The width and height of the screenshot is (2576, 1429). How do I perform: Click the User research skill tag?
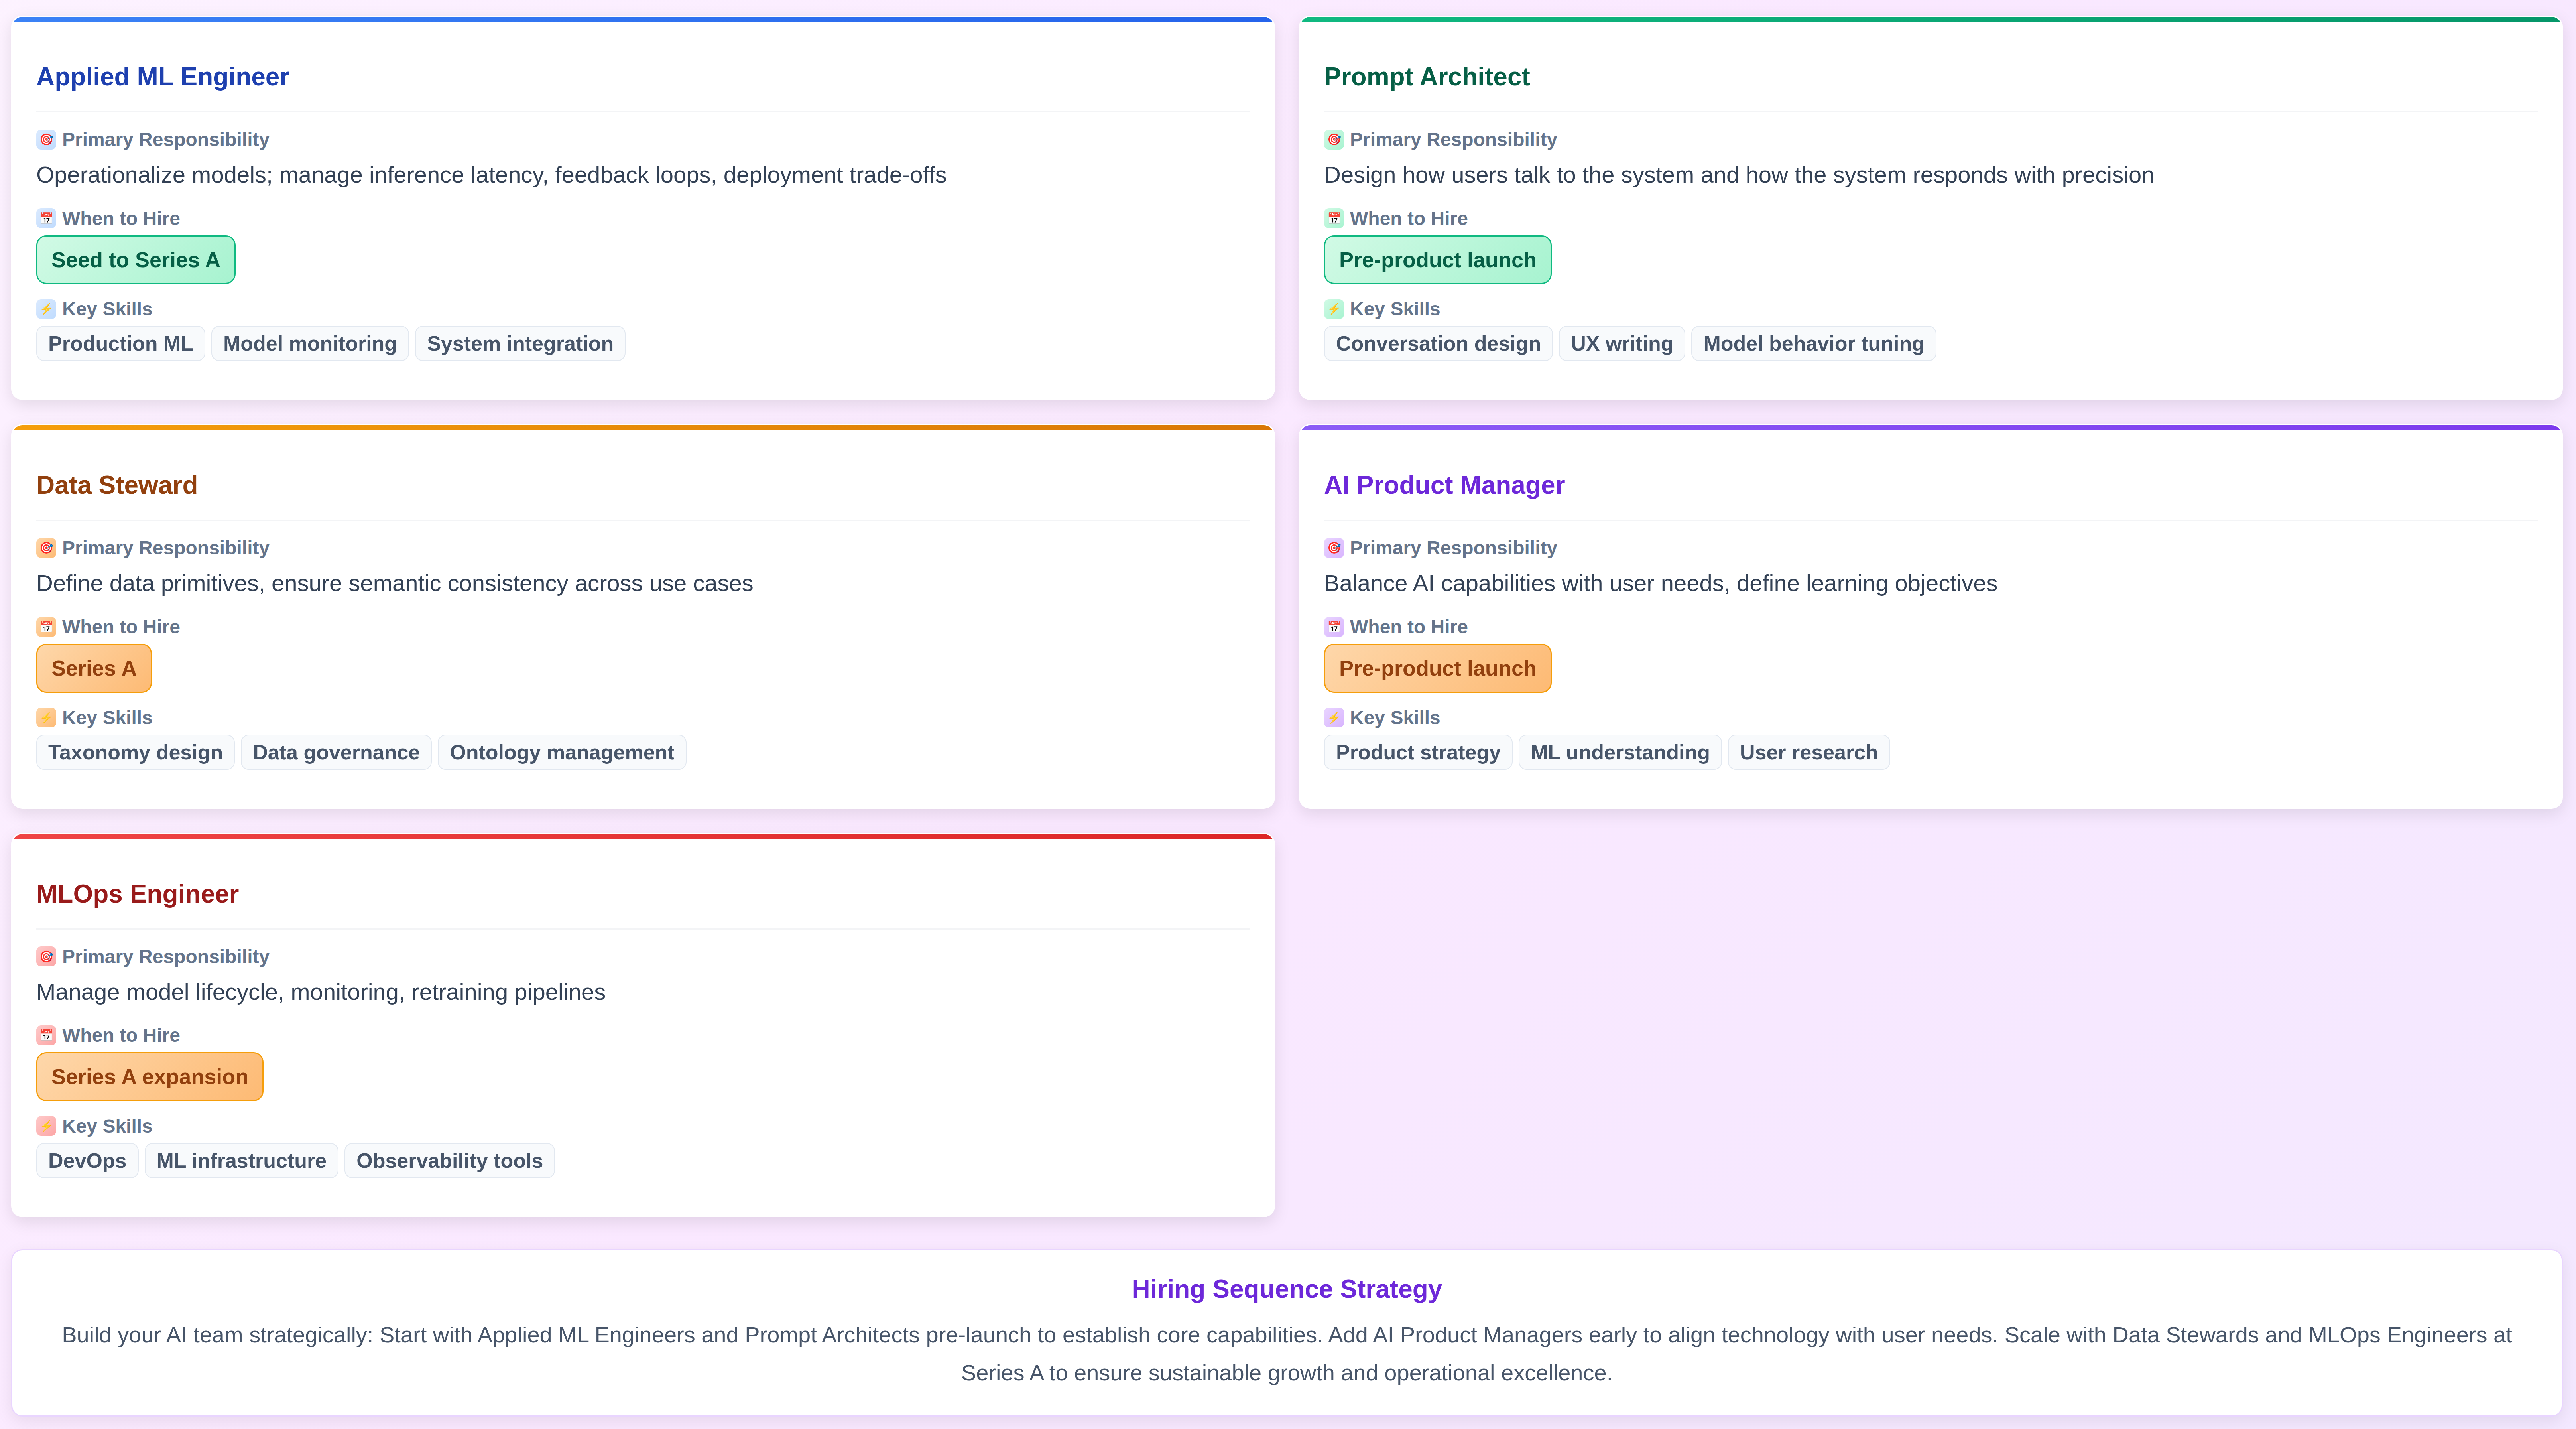click(x=1808, y=753)
